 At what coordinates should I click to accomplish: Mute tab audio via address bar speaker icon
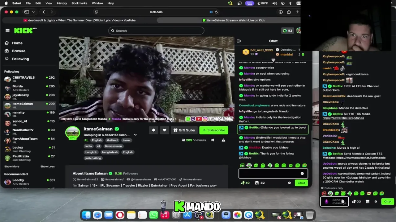tap(211, 12)
